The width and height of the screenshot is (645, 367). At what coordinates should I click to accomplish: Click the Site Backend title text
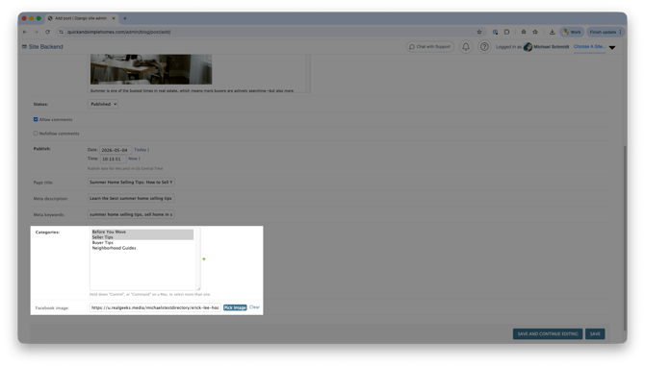[x=45, y=47]
